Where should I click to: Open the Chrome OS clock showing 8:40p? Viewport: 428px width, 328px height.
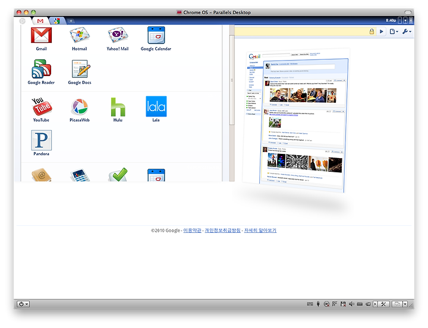(391, 20)
